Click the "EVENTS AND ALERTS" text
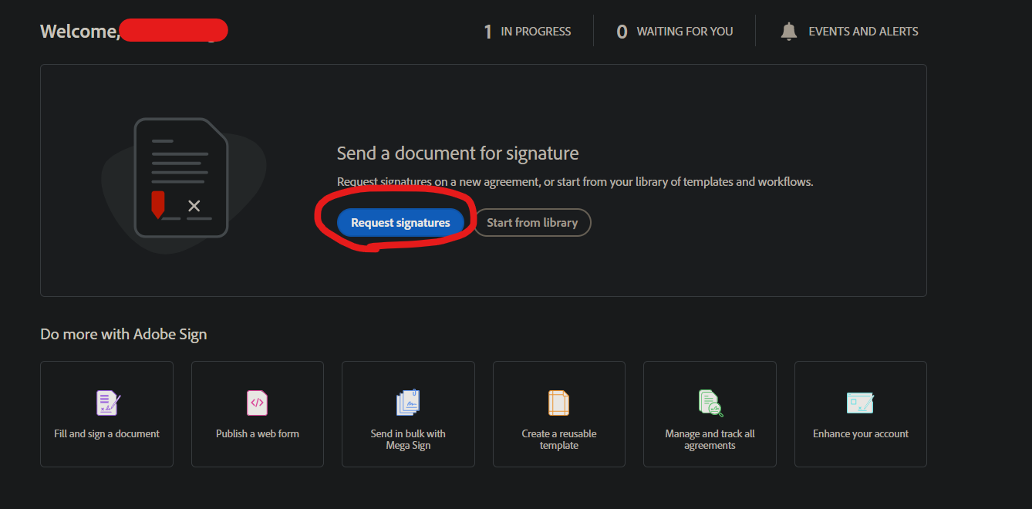The width and height of the screenshot is (1032, 509). (863, 32)
